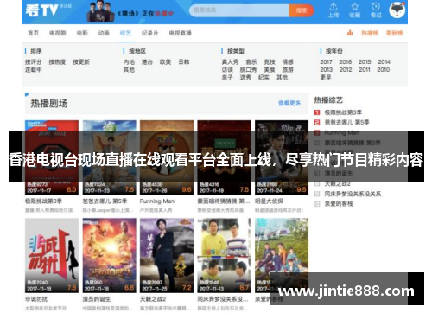The height and width of the screenshot is (313, 432).
Task: Filter by year 2017
Action: click(x=326, y=62)
